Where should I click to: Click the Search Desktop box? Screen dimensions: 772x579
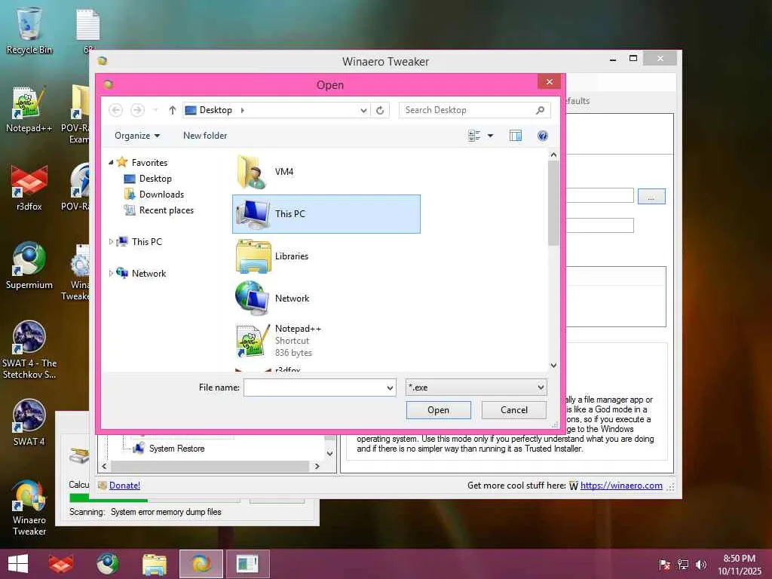click(x=475, y=110)
